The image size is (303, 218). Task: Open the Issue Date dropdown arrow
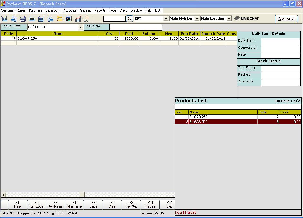click(80, 27)
